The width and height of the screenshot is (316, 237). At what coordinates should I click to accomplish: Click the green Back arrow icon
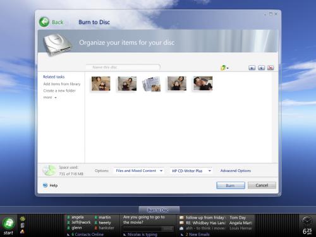point(44,22)
